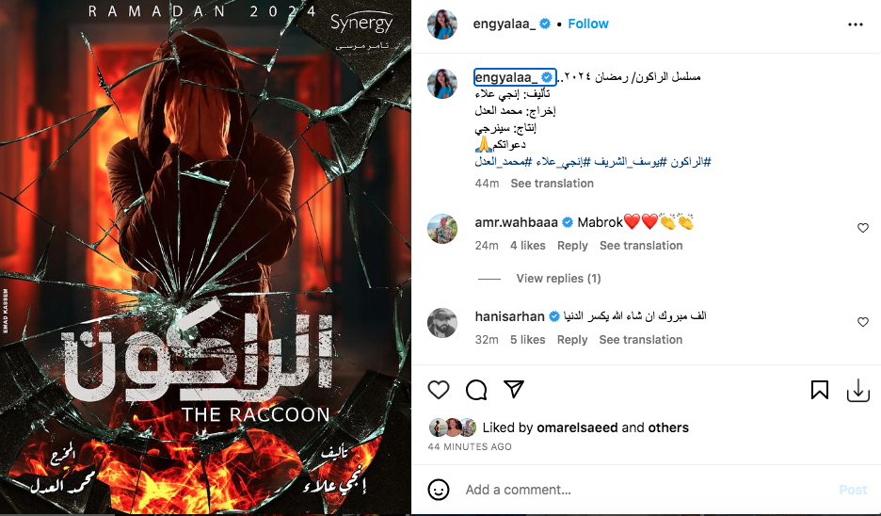
Task: Share the post via the paper plane icon
Action: [x=514, y=389]
